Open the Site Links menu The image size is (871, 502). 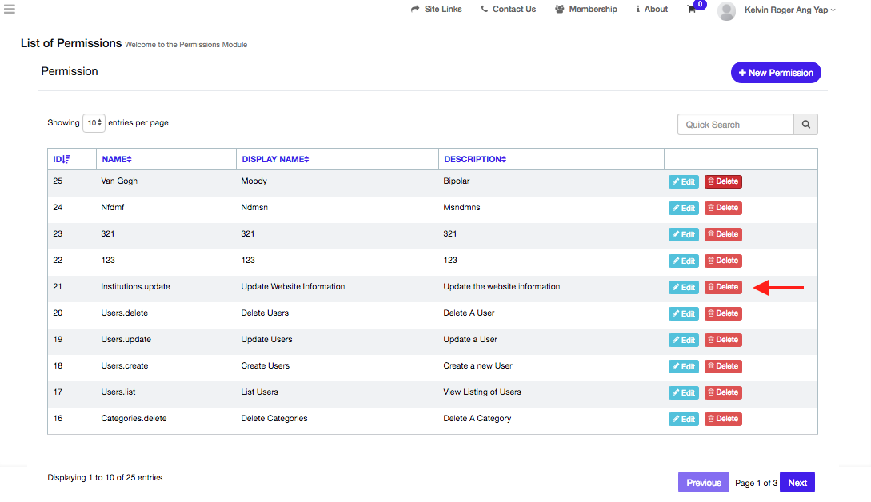coord(437,10)
